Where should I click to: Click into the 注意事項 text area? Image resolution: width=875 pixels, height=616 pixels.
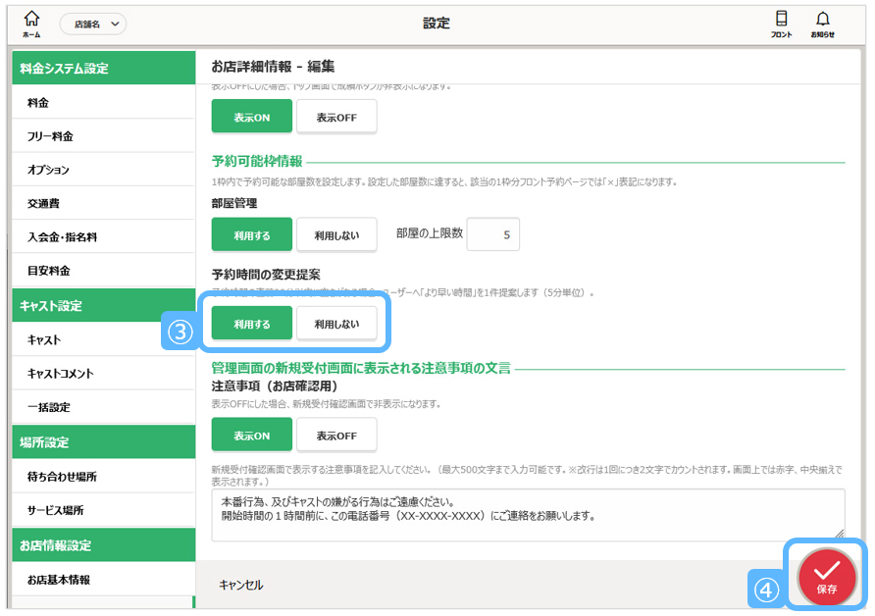[x=527, y=514]
